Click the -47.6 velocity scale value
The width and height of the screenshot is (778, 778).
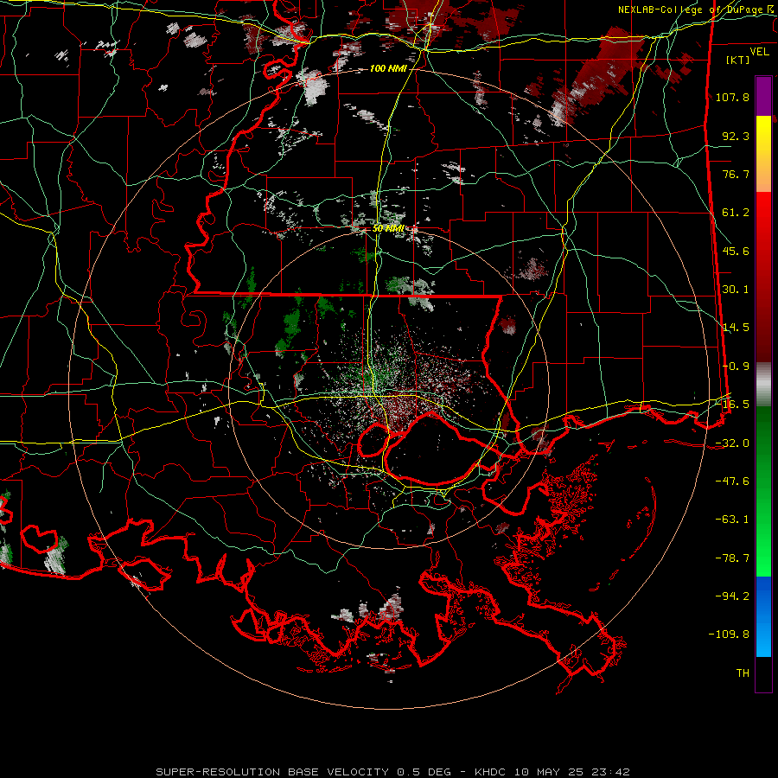pyautogui.click(x=732, y=481)
